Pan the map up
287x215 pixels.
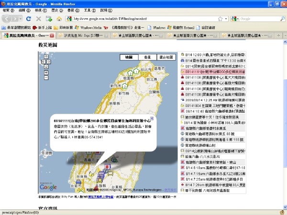(x=46, y=57)
